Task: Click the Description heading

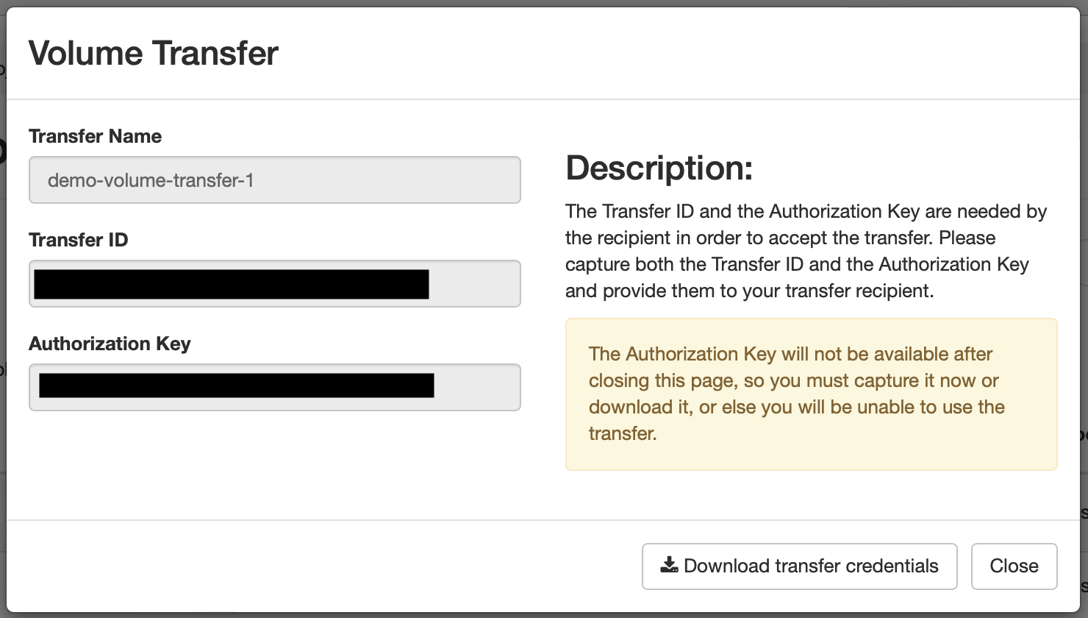Action: 659,168
